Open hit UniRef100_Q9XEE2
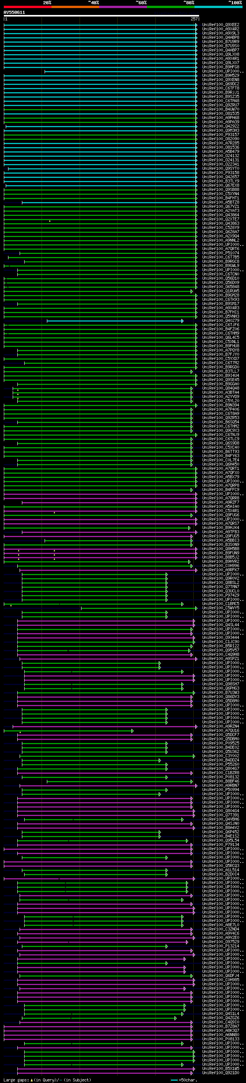The width and height of the screenshot is (246, 1083). [x=221, y=25]
